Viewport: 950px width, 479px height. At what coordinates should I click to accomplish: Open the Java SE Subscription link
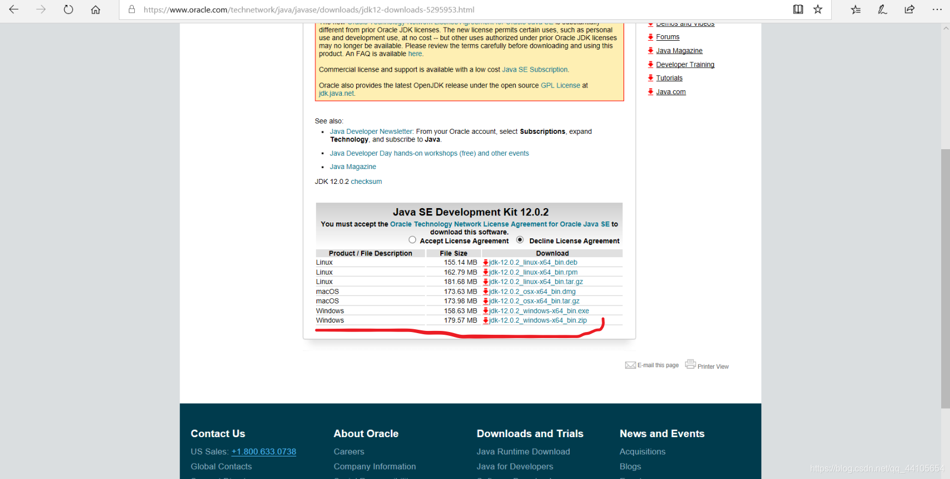point(534,70)
